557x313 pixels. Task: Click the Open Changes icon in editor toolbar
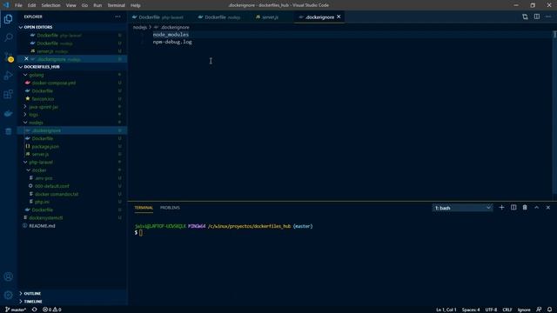pyautogui.click(x=525, y=17)
